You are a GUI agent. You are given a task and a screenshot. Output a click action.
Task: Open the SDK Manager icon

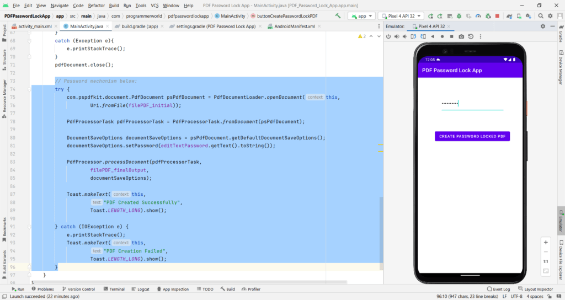pos(528,16)
